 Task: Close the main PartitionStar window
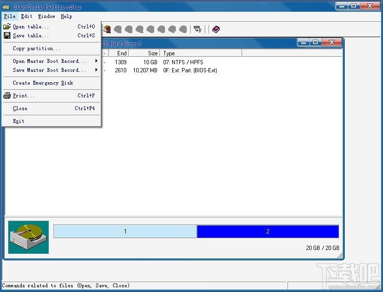click(x=370, y=6)
